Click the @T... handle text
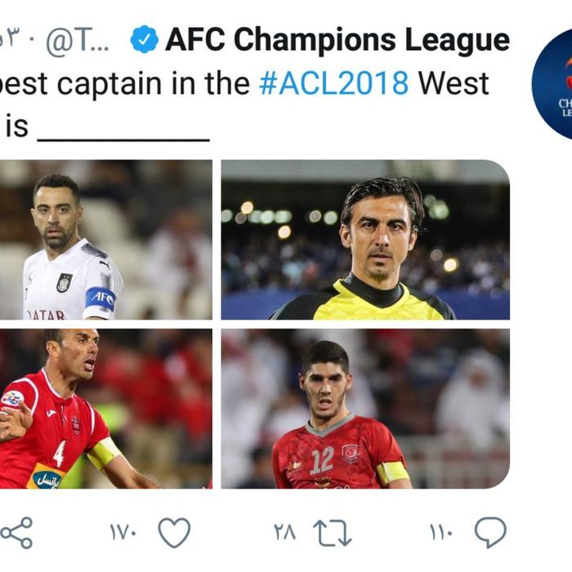The width and height of the screenshot is (572, 572). coord(78,41)
